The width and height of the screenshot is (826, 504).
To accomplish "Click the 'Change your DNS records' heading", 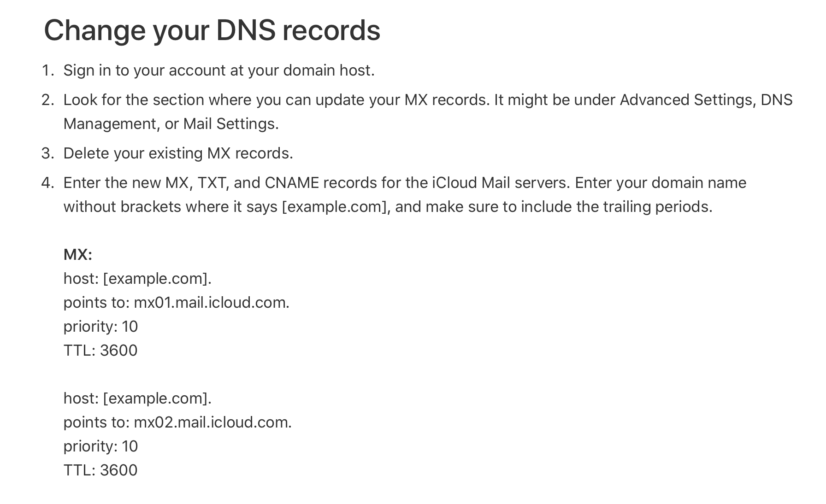I will pos(212,30).
